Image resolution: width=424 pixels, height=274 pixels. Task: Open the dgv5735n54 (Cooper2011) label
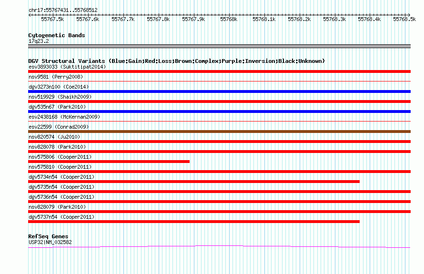pos(61,187)
